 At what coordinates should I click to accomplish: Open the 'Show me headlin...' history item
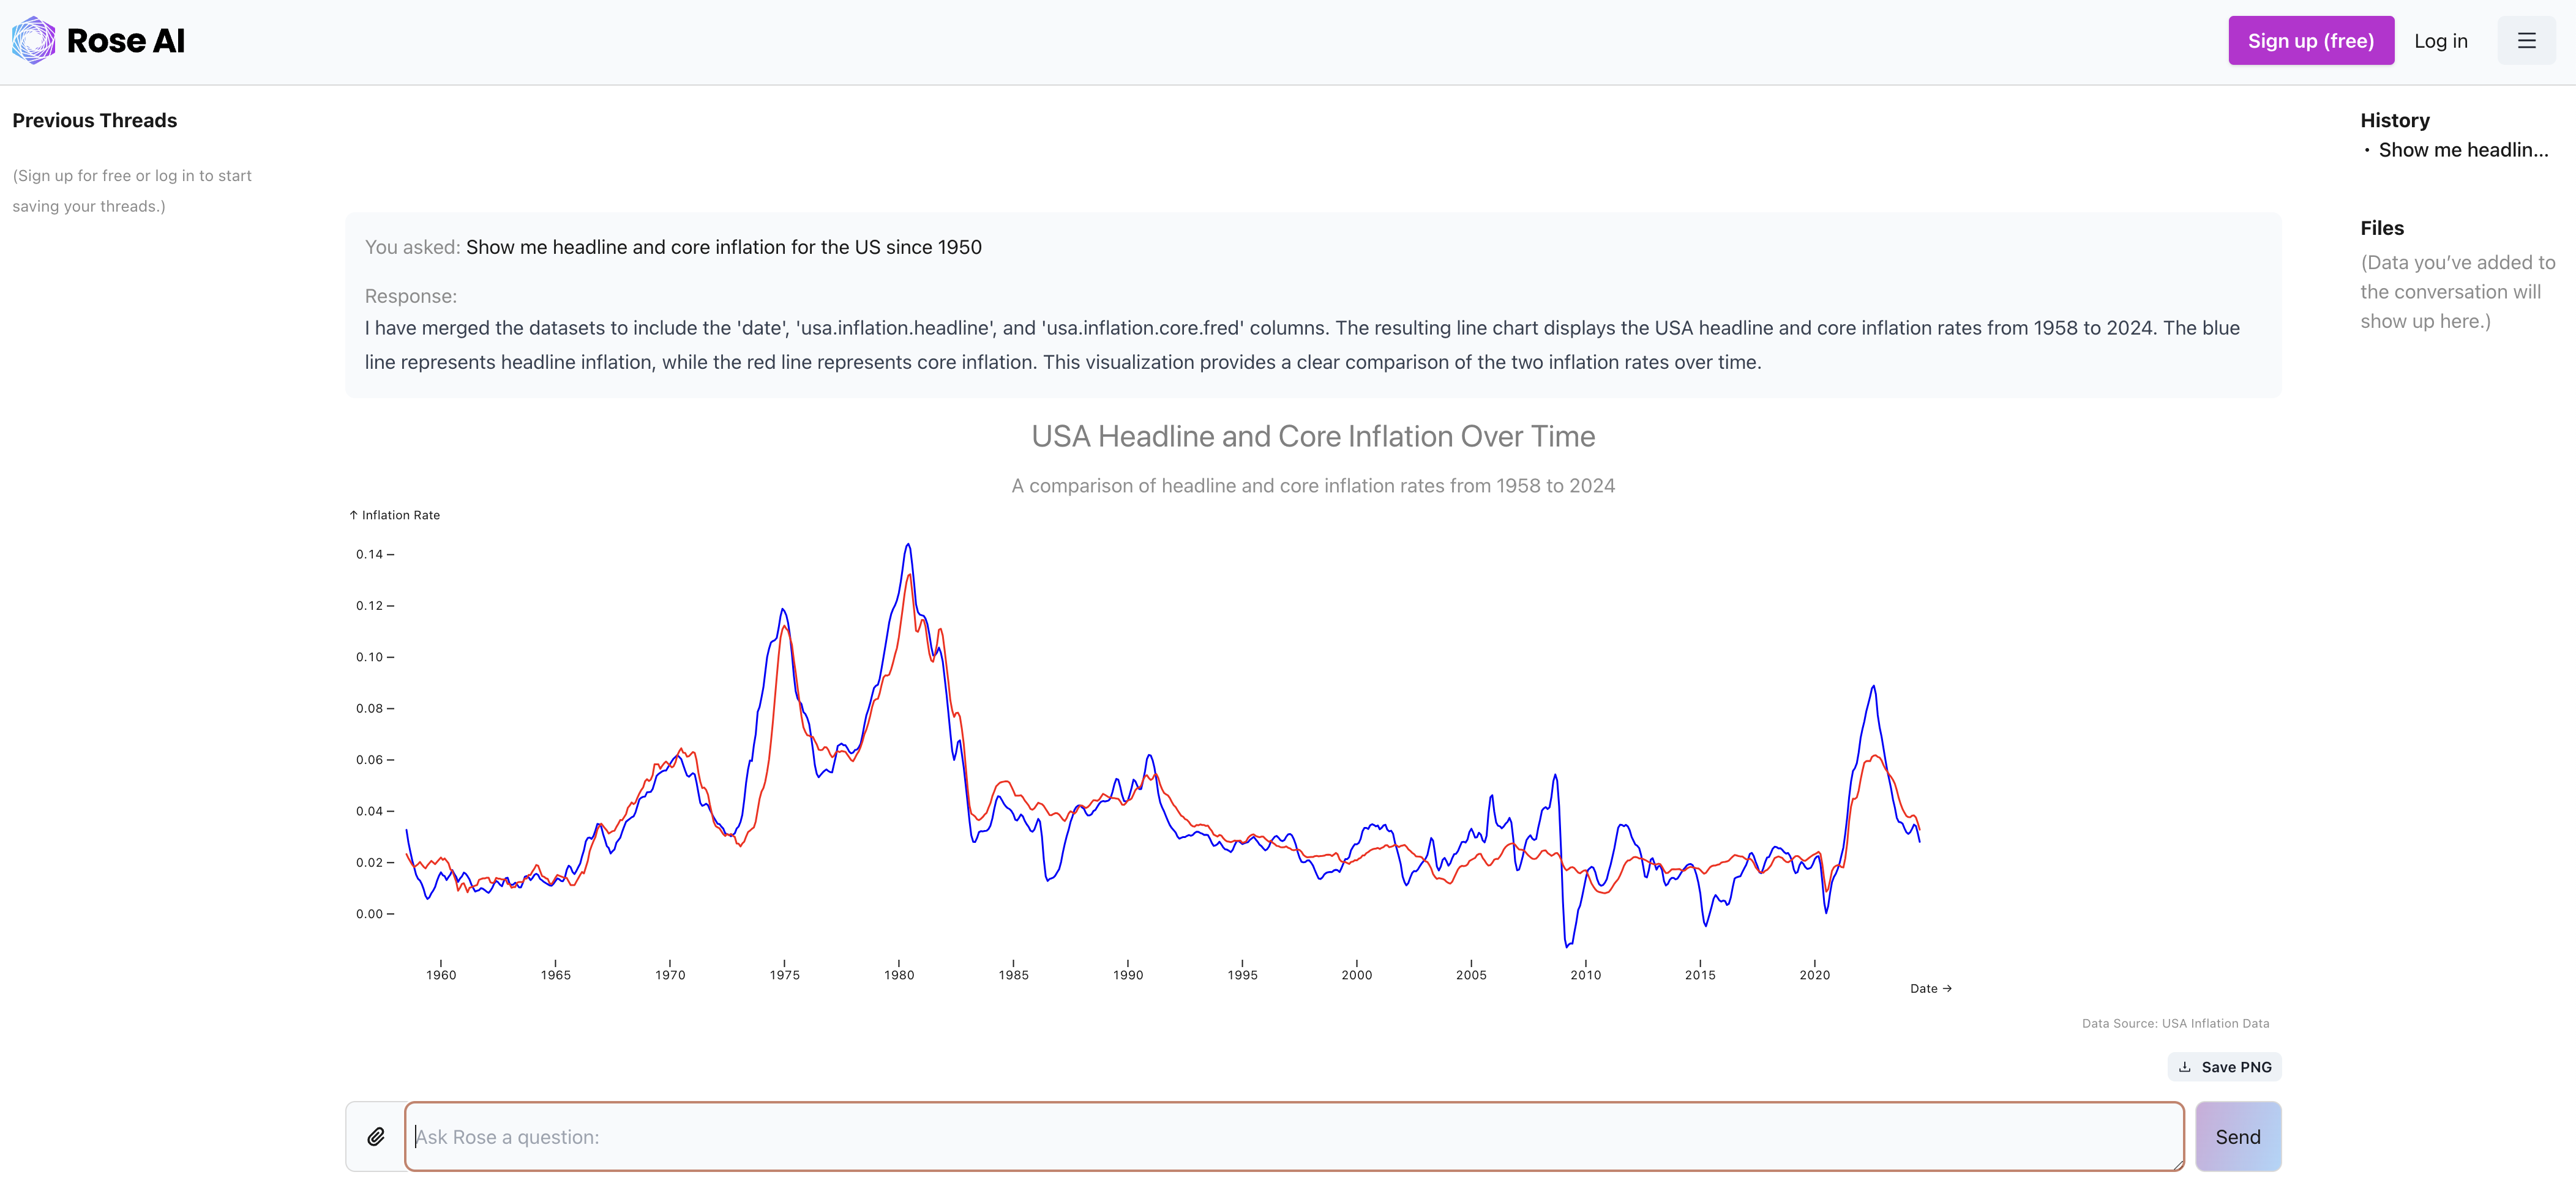coord(2463,150)
